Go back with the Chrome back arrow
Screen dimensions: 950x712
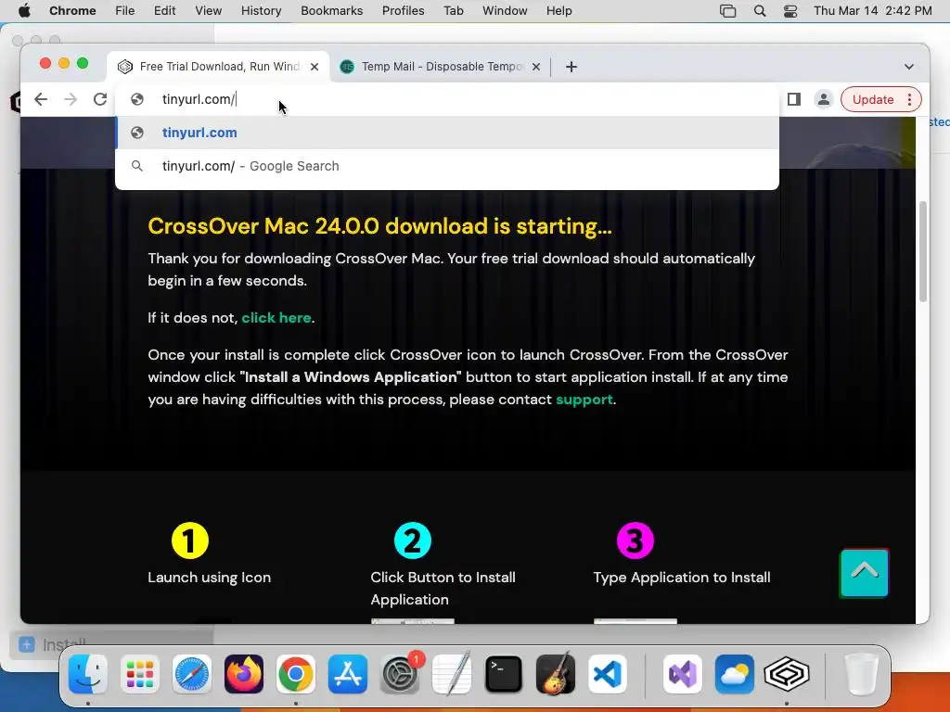pyautogui.click(x=41, y=99)
